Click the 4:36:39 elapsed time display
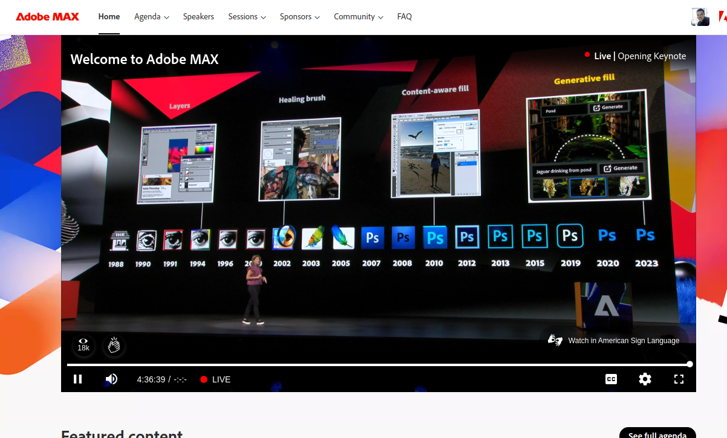 coord(151,379)
